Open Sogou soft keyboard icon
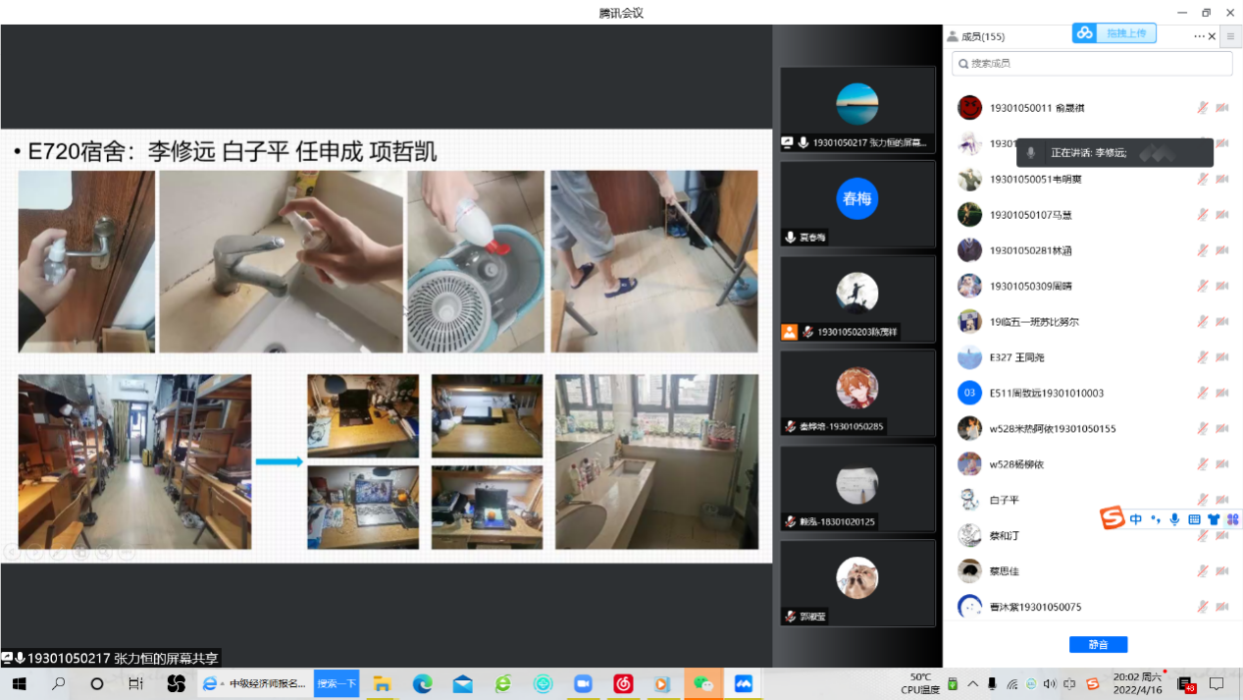Screen dimensions: 1243x700 [1194, 519]
